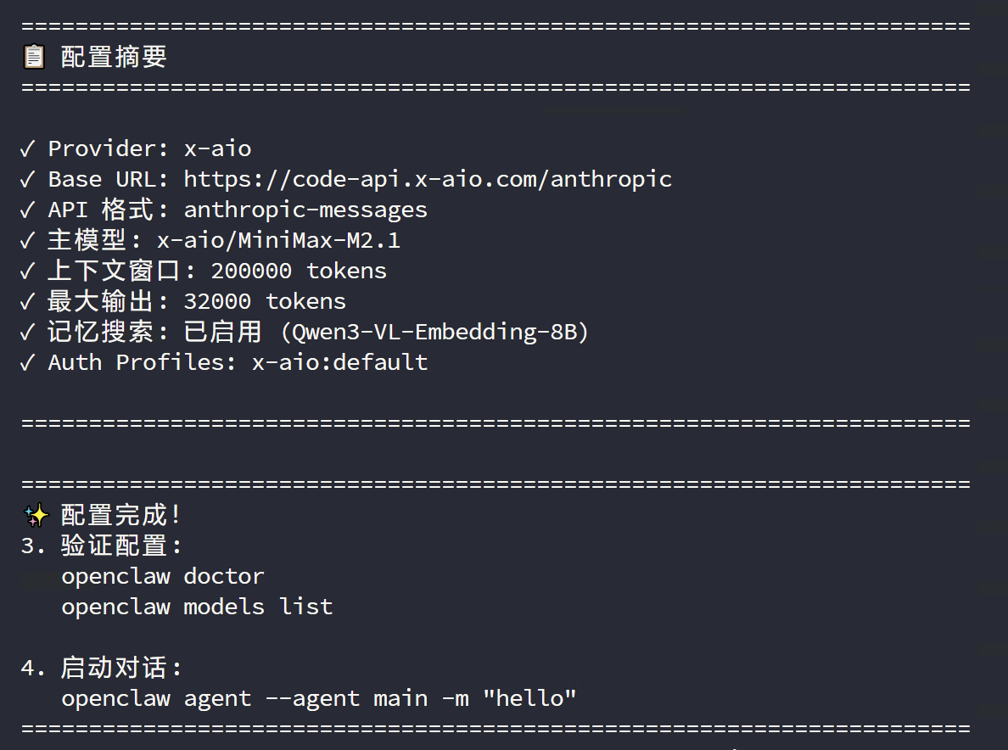1008x750 pixels.
Task: Click the checkmark before API 格式
Action: coord(28,210)
